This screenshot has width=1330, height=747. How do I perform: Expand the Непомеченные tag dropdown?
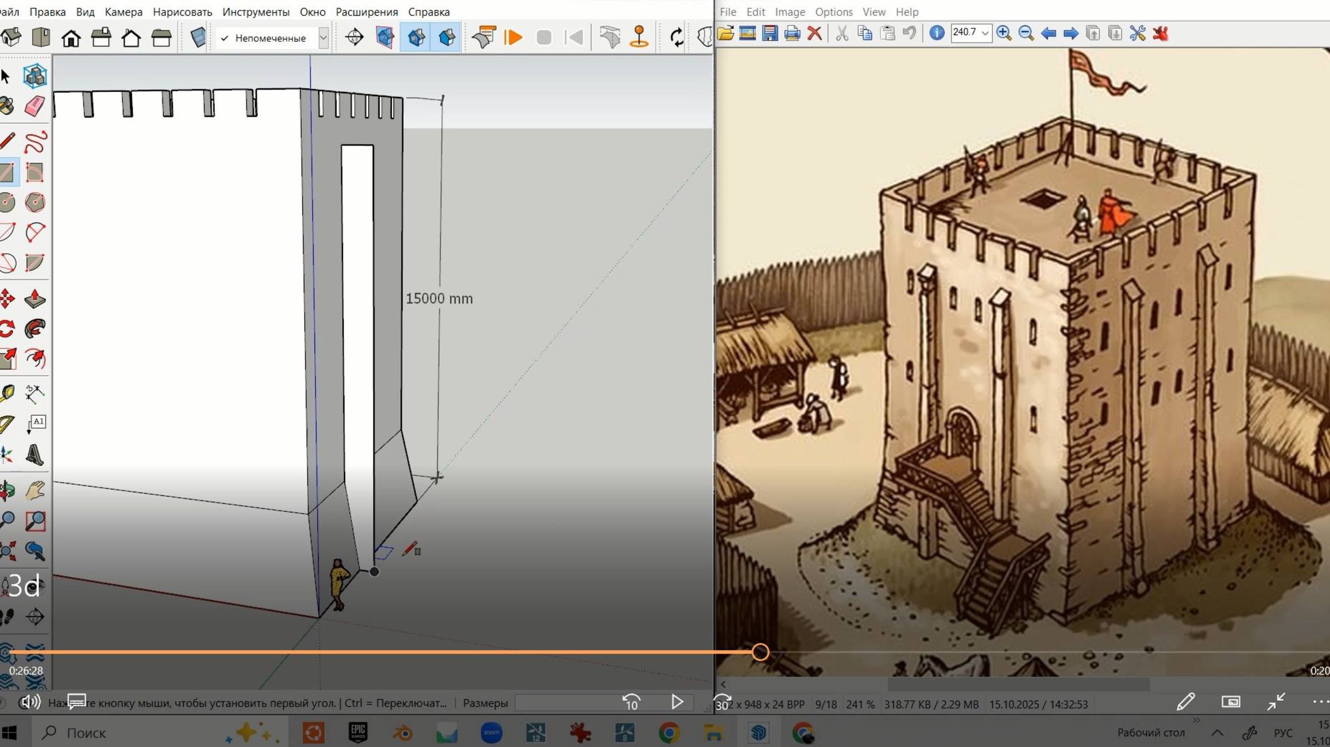tap(323, 38)
